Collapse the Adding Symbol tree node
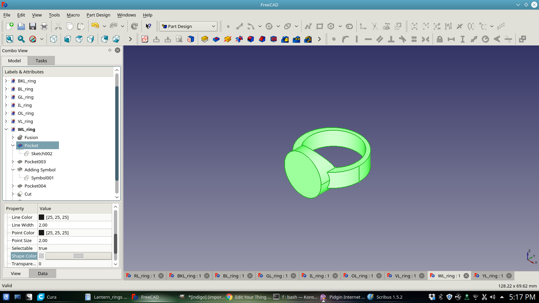This screenshot has height=303, width=539. pyautogui.click(x=13, y=170)
